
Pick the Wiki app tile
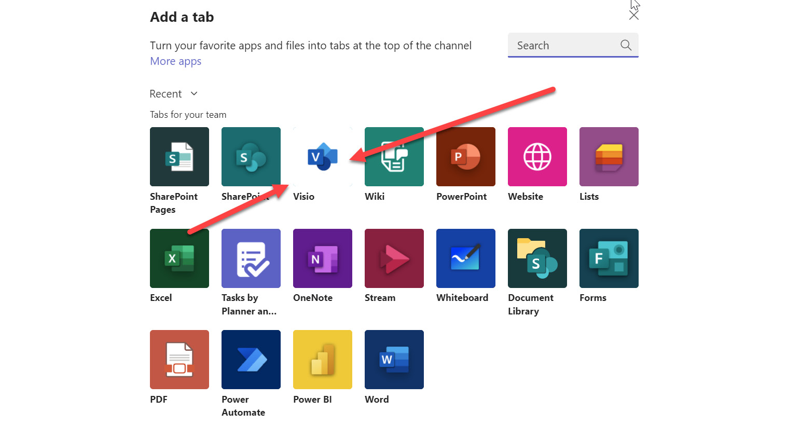(x=394, y=157)
